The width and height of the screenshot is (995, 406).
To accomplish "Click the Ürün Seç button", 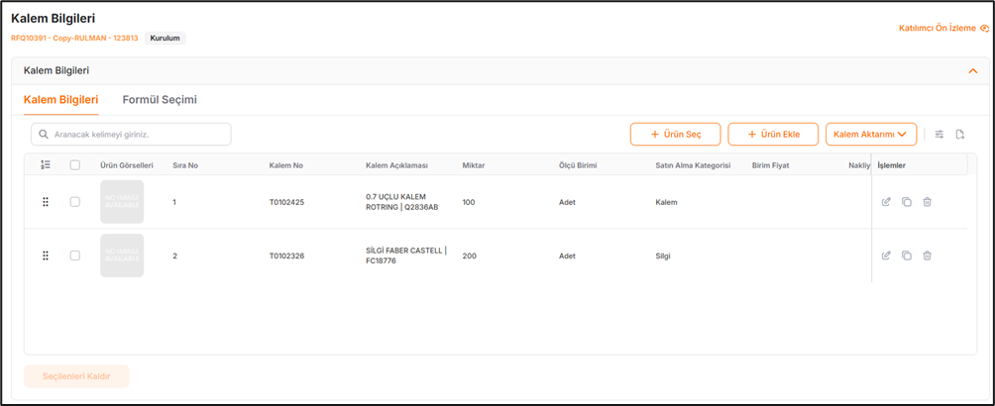I will (x=675, y=135).
